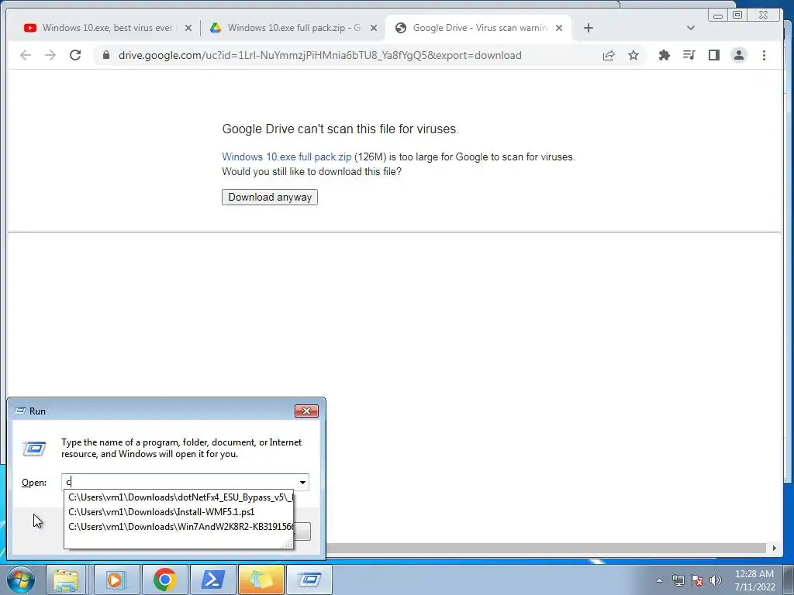Select Win7AndW2K8R2-KB3191566 suggestion
Screen dimensions: 794x595
179,527
